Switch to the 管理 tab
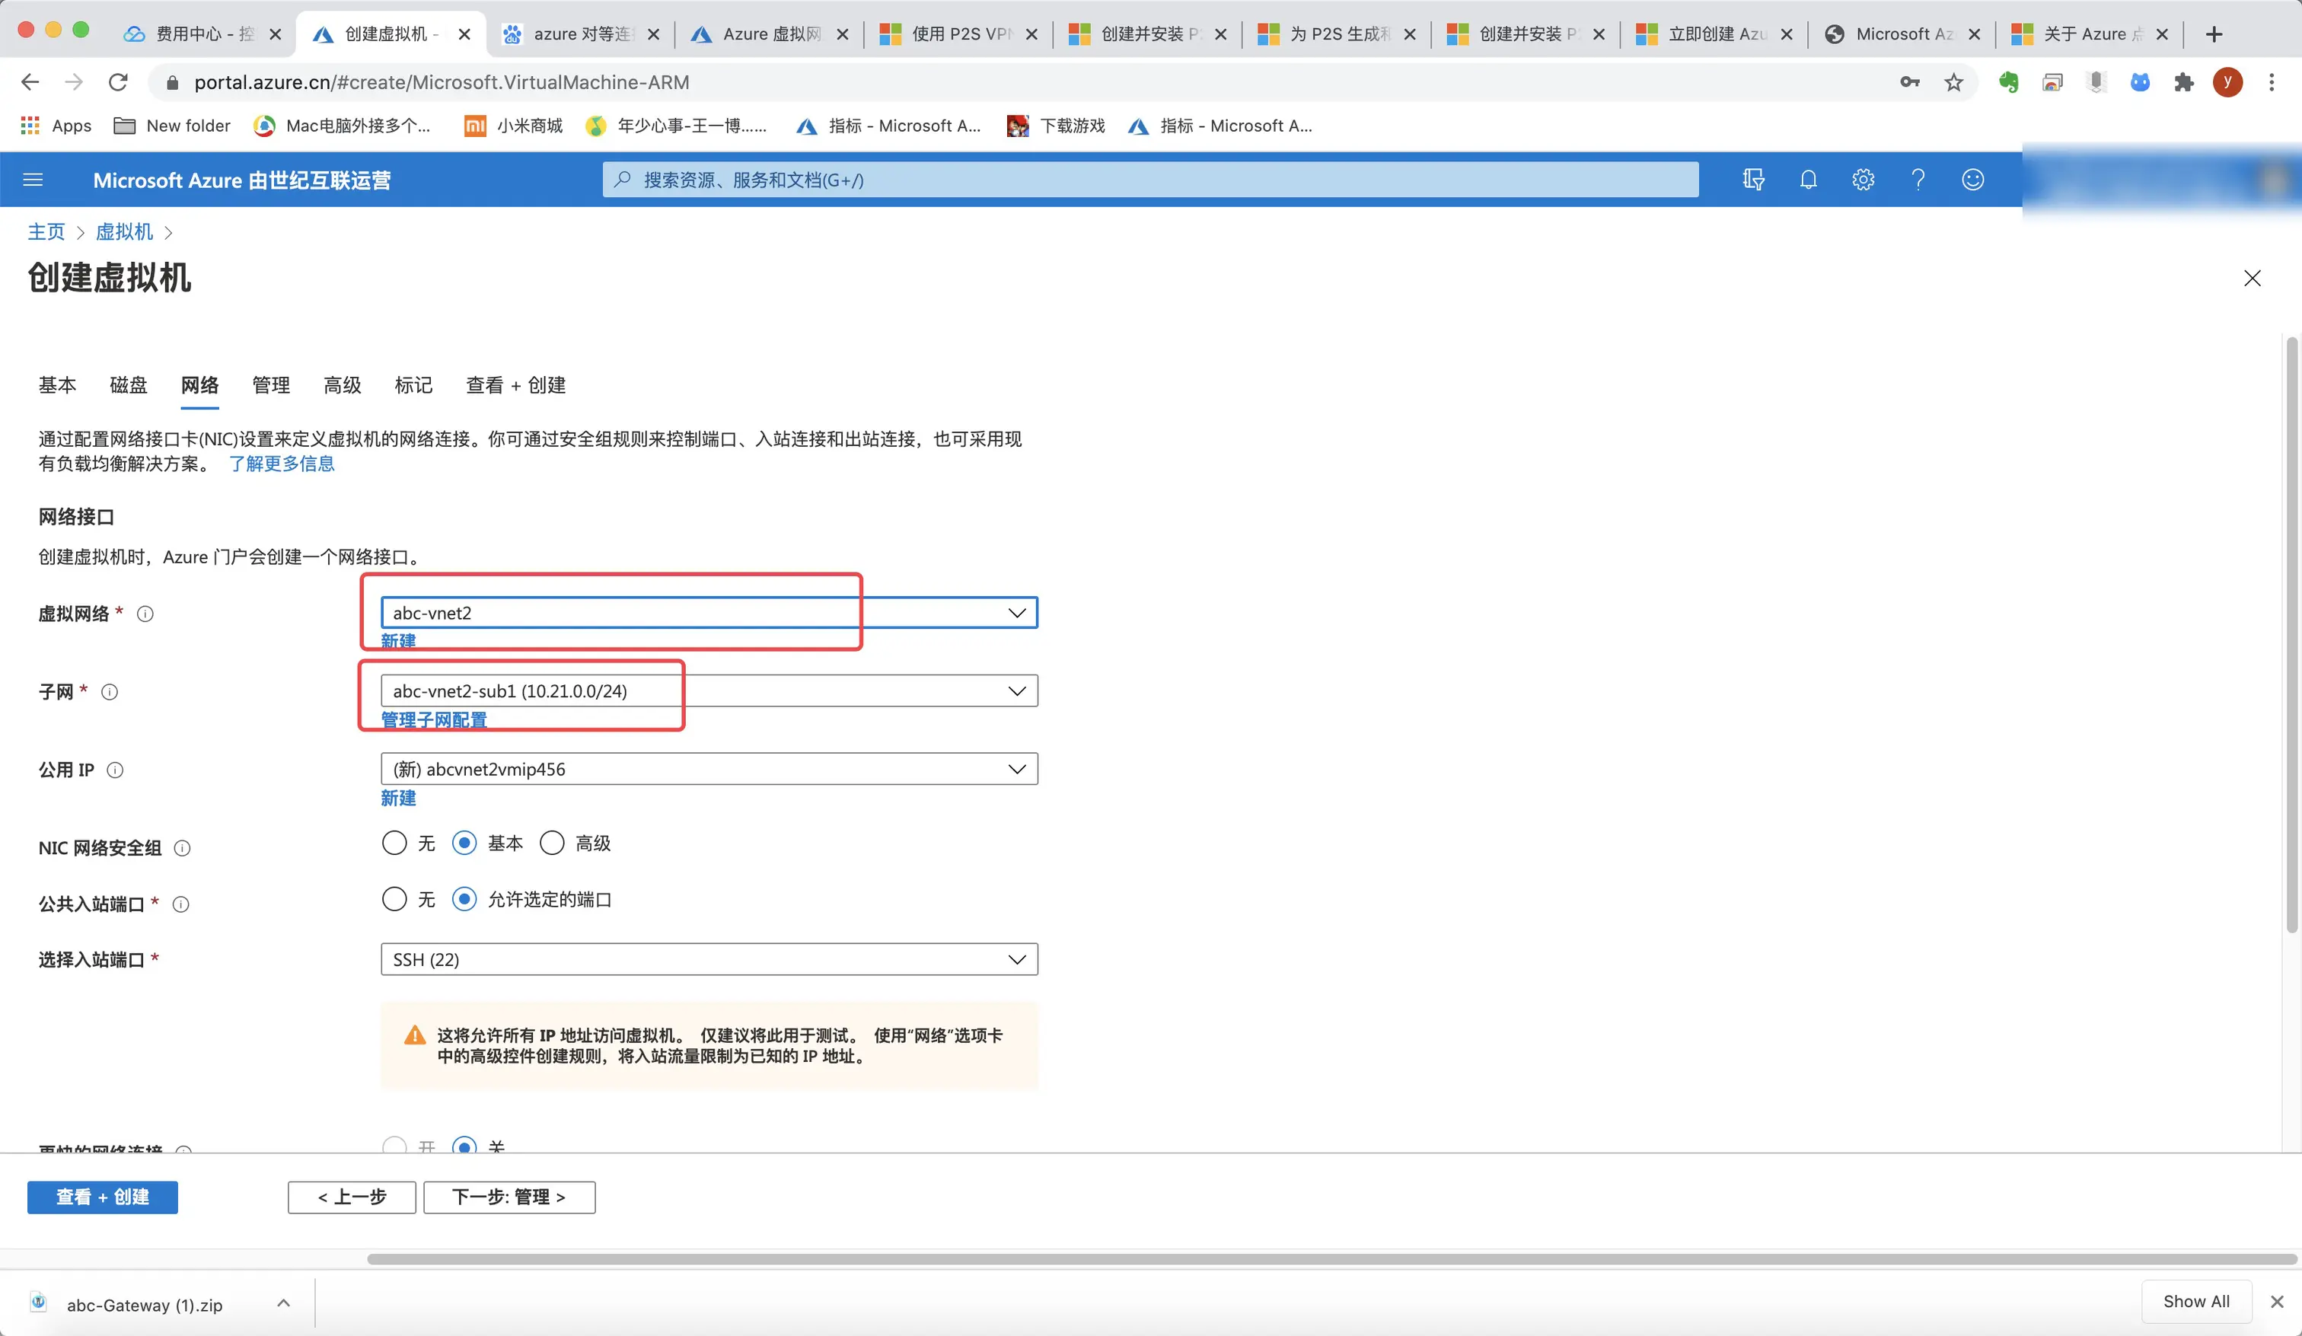 coord(270,386)
